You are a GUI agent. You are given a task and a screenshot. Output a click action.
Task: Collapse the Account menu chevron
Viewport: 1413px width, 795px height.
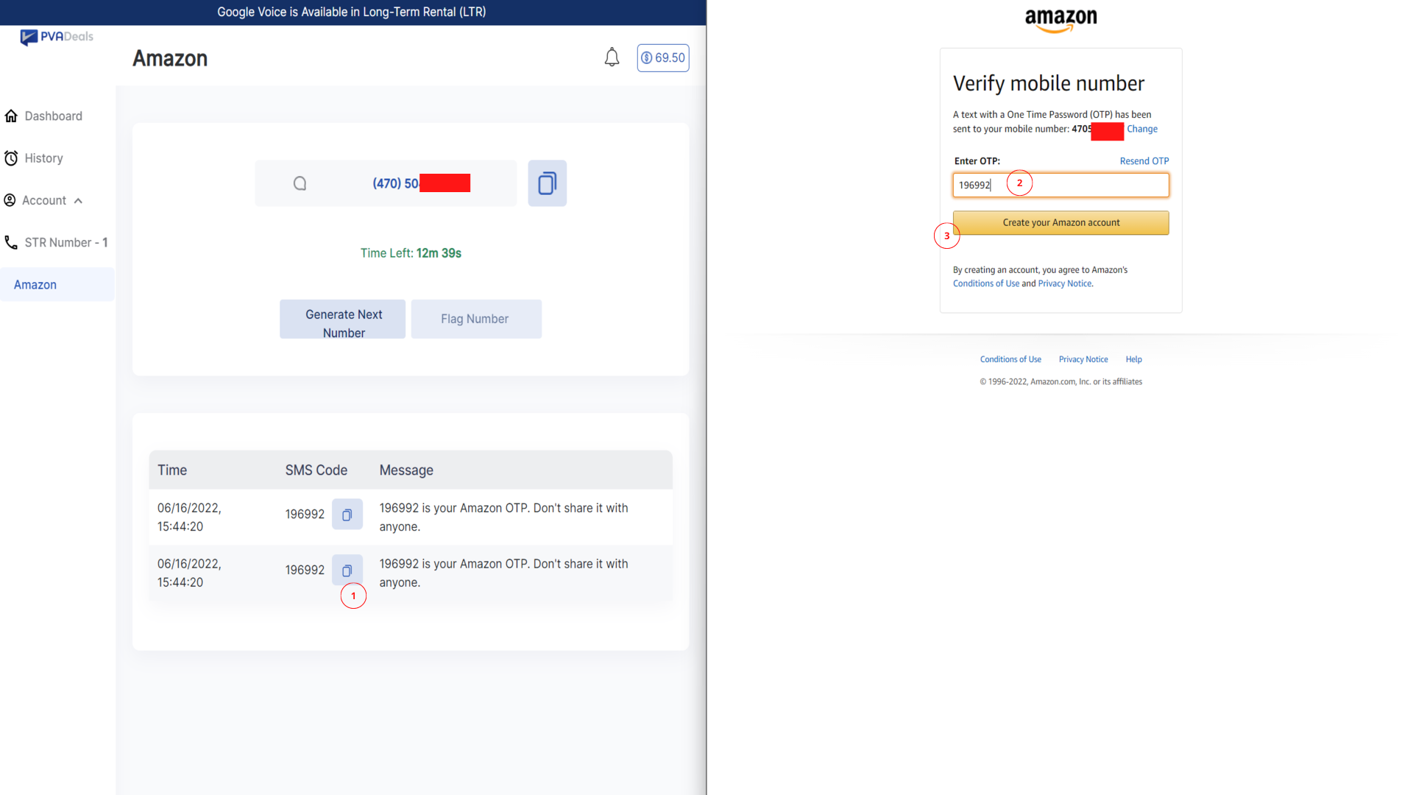point(78,201)
